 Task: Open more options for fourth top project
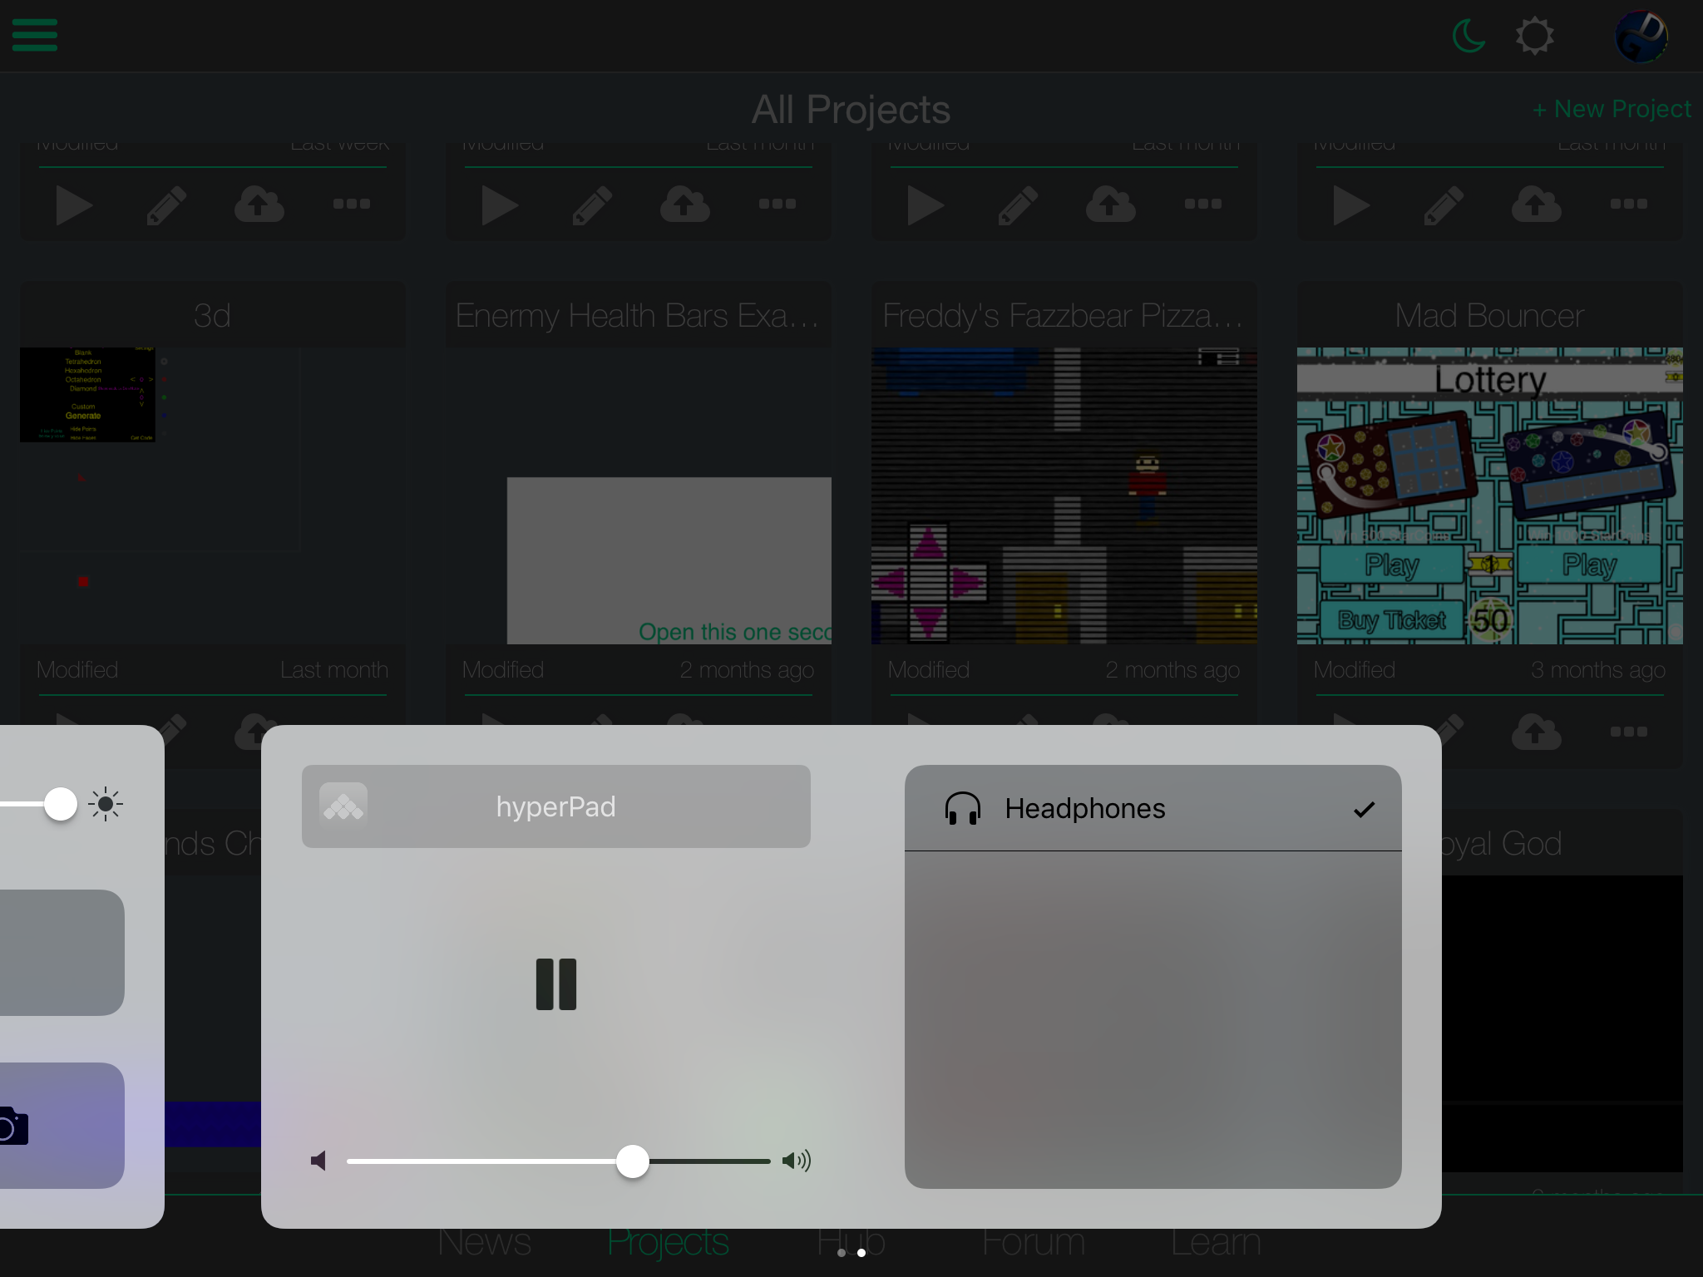pyautogui.click(x=1628, y=204)
